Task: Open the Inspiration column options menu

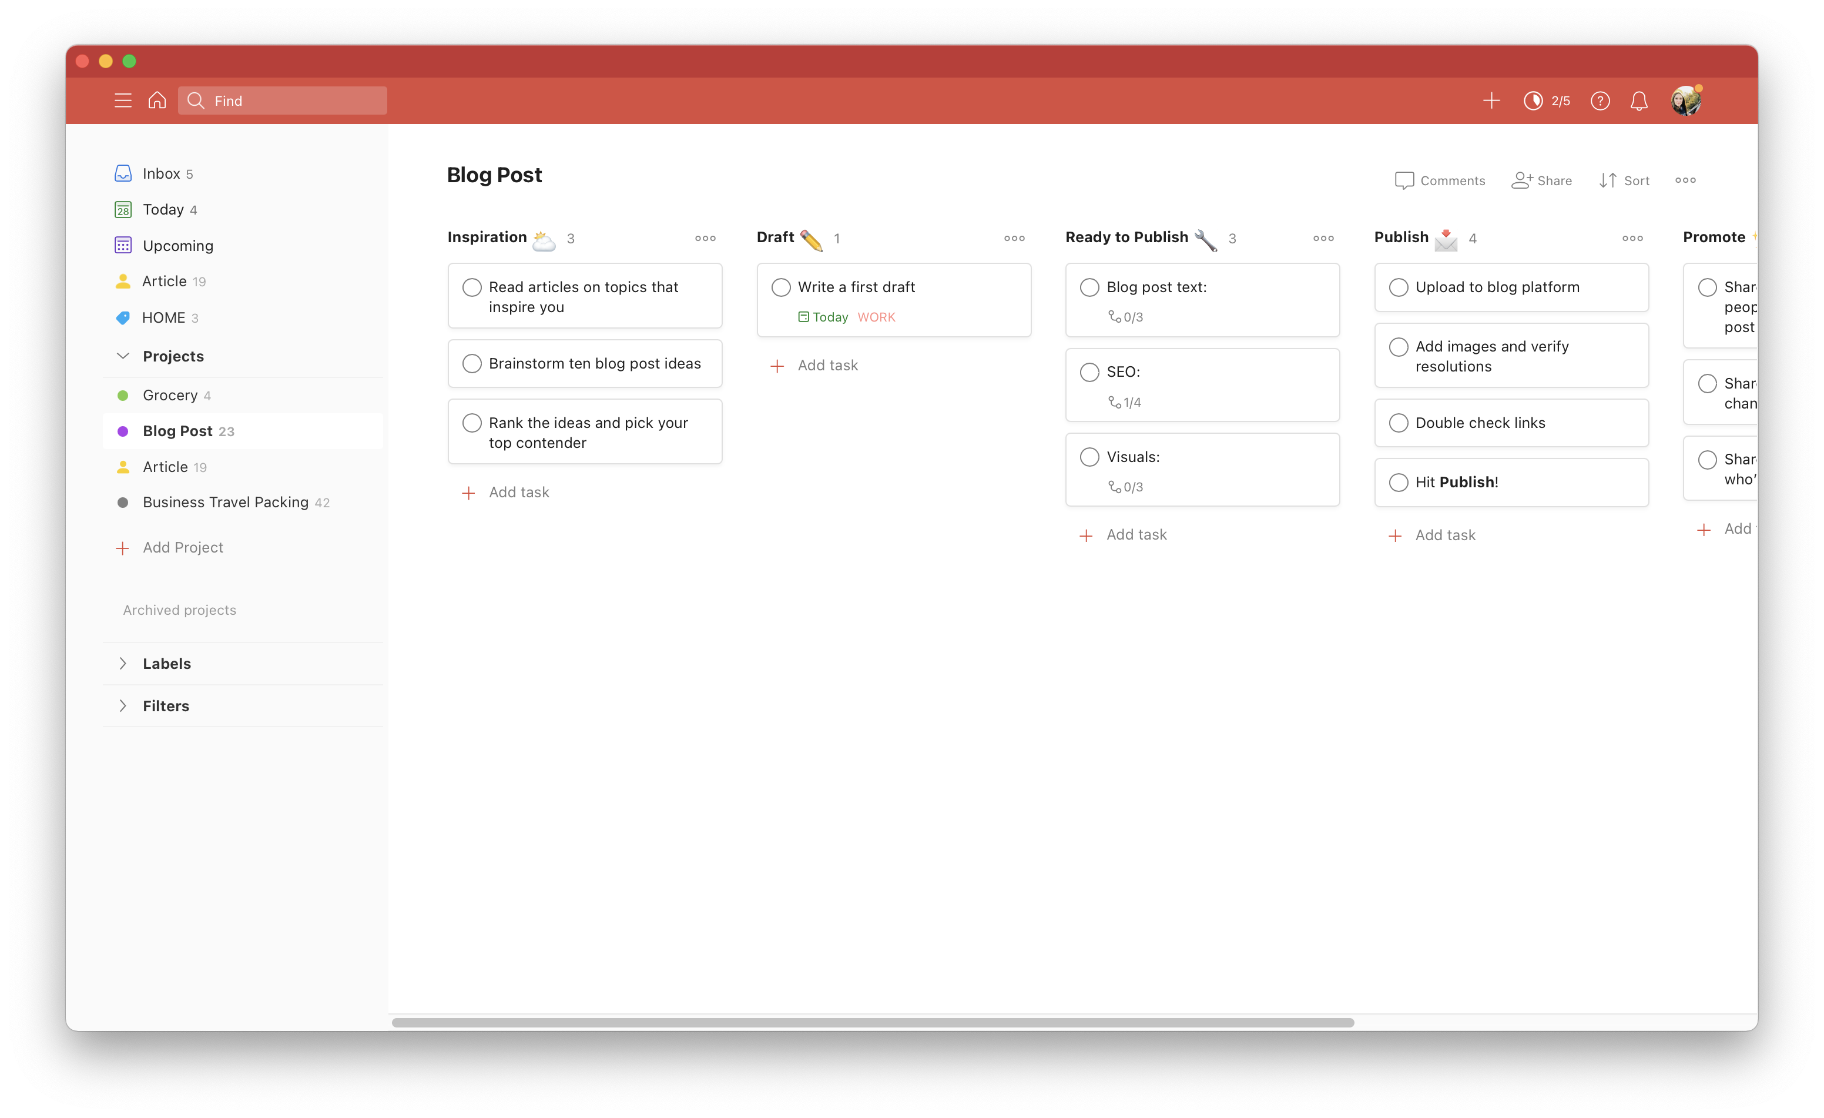Action: click(705, 239)
